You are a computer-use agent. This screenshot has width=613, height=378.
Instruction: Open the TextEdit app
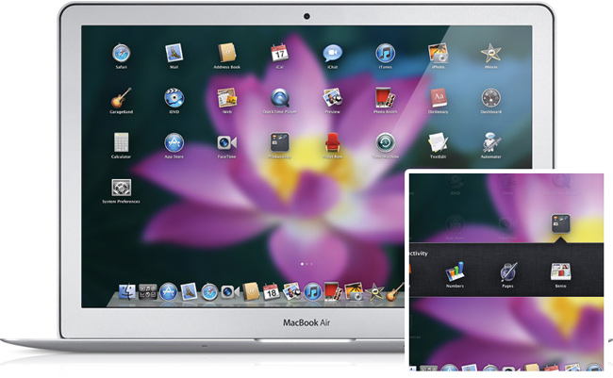(x=438, y=142)
